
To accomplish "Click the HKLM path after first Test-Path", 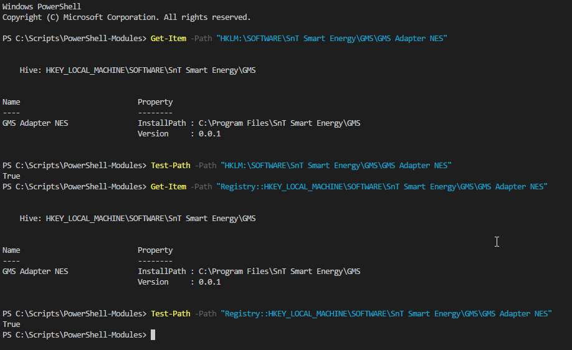I will 336,166.
